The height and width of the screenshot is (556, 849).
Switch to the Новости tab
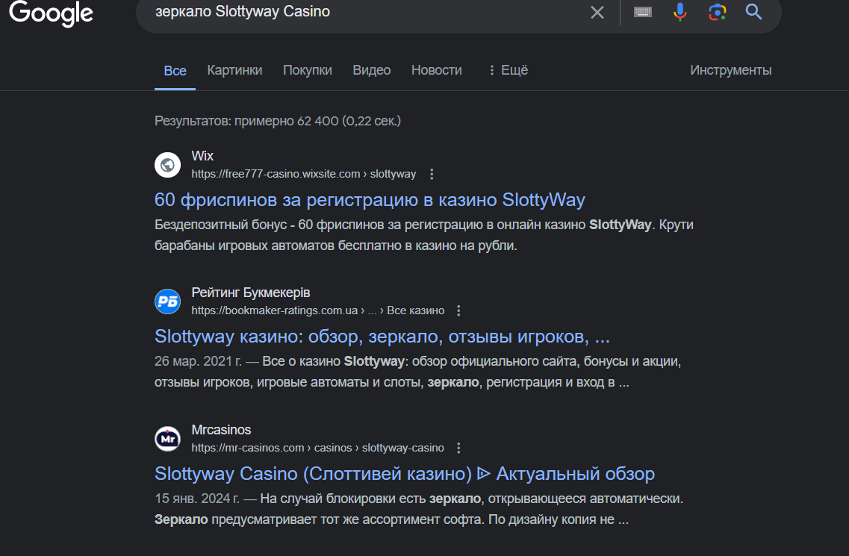436,70
